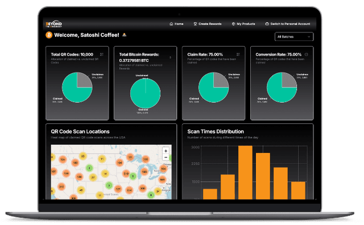Go to My Products
Screen dimensions: 364x225
click(x=243, y=24)
